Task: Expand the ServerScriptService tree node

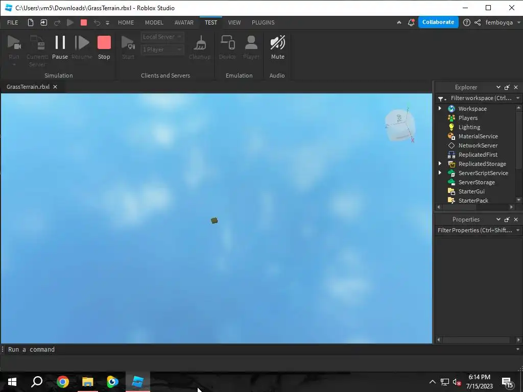Action: tap(440, 173)
